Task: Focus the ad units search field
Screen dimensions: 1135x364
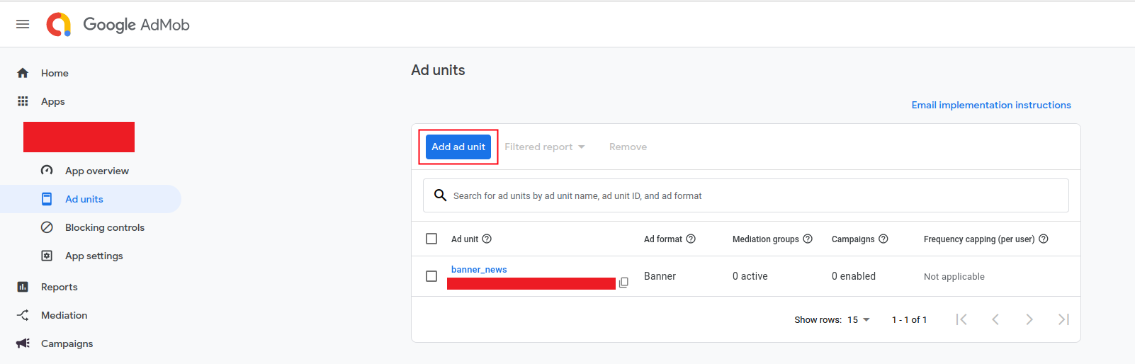Action: [x=751, y=196]
